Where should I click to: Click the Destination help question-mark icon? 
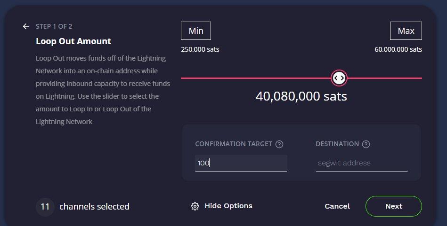(366, 144)
